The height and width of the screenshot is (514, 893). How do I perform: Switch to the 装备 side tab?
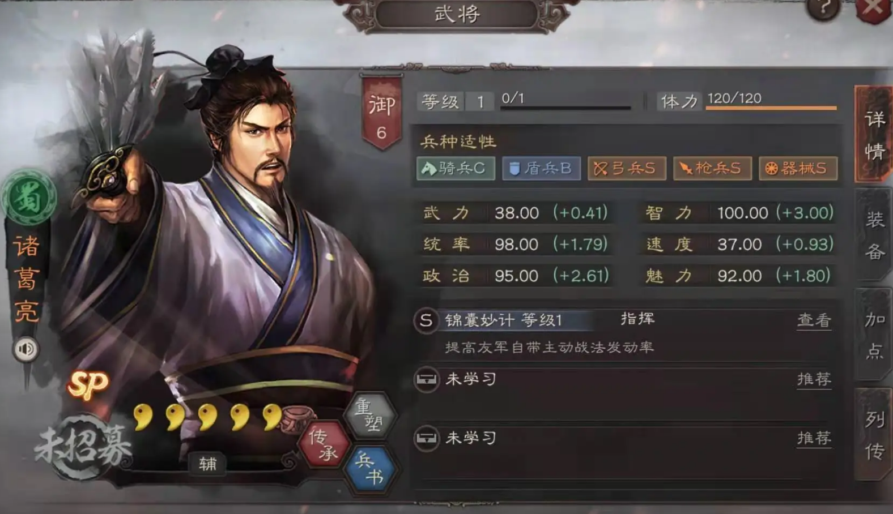pos(873,235)
